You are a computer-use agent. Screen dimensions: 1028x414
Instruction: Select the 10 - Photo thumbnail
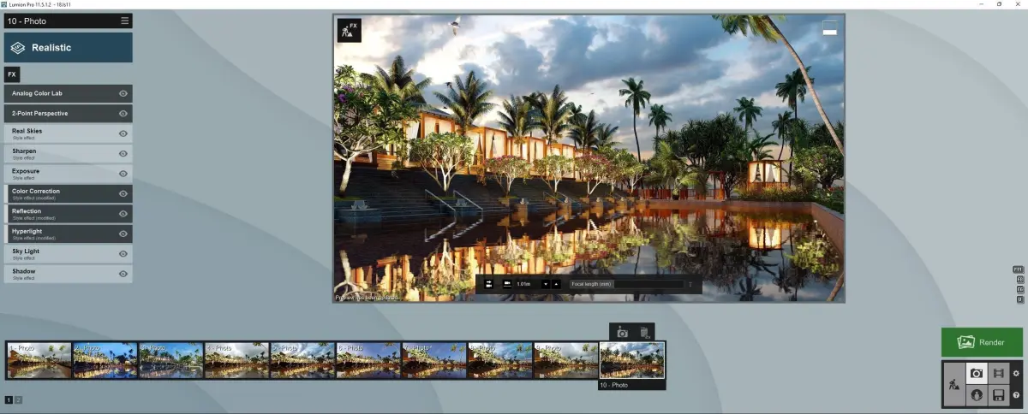632,360
